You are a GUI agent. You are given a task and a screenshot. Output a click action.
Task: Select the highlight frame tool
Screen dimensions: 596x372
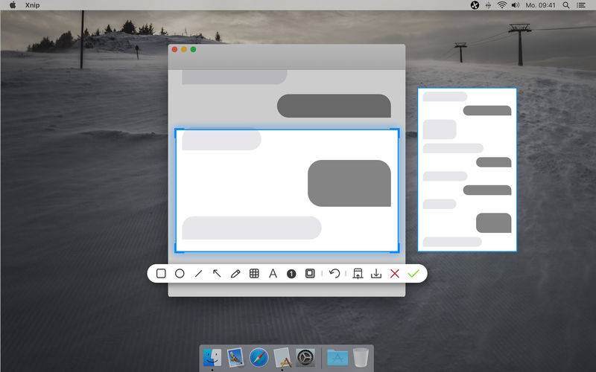point(310,273)
